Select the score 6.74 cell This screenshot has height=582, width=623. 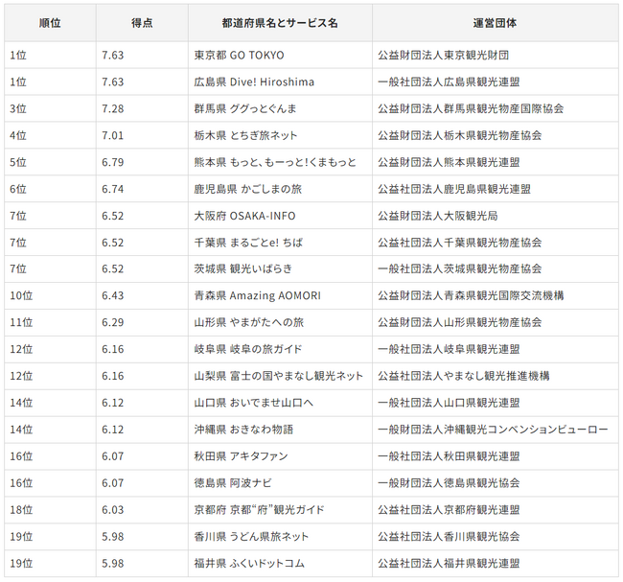(112, 190)
